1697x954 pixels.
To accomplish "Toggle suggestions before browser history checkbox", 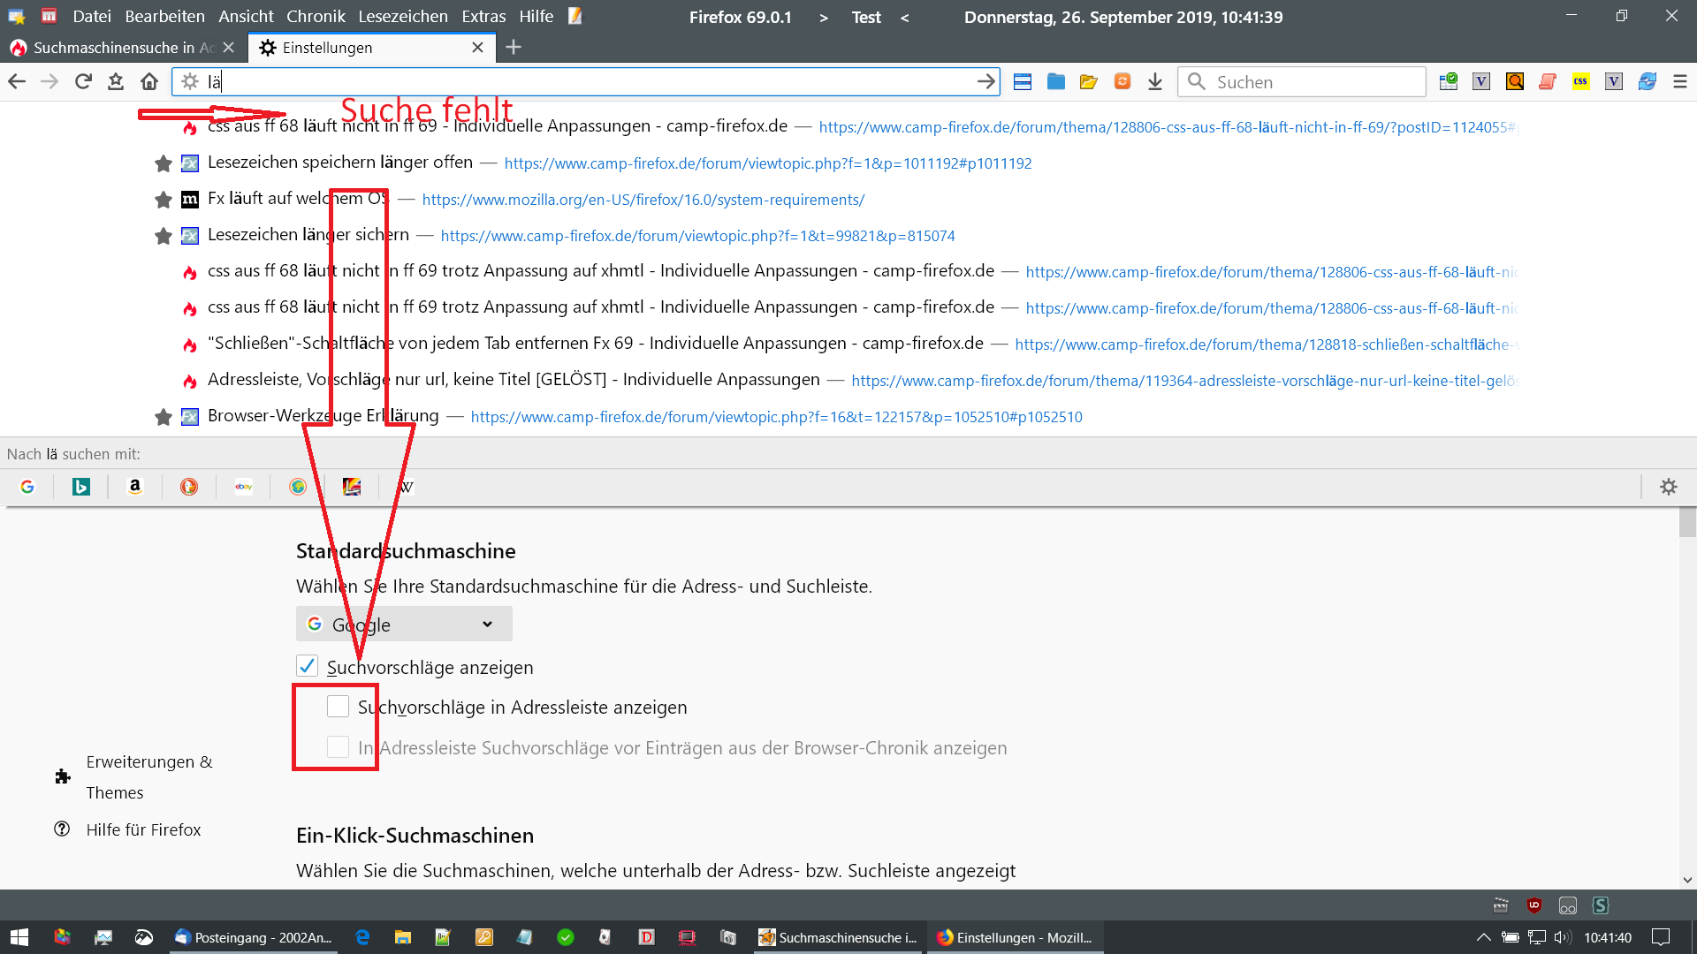I will pos(338,747).
